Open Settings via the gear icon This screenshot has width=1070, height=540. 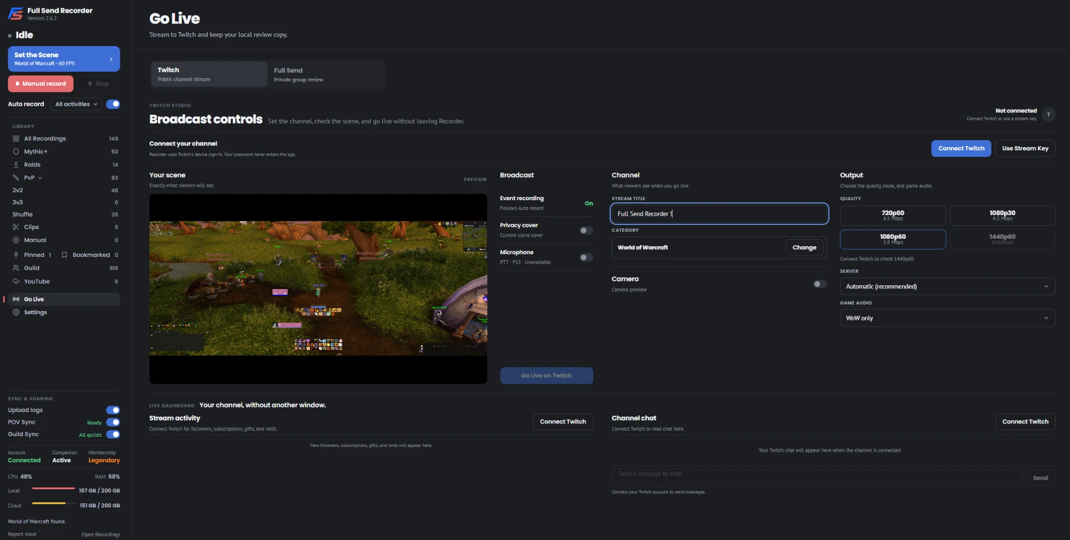point(16,313)
